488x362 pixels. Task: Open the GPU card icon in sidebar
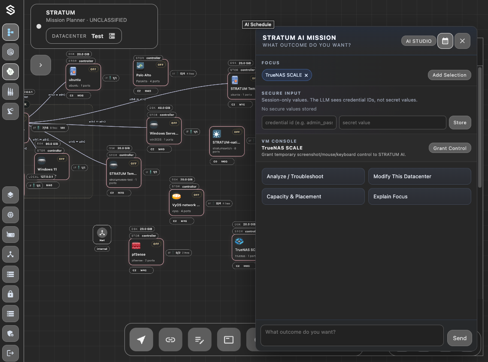(x=10, y=235)
